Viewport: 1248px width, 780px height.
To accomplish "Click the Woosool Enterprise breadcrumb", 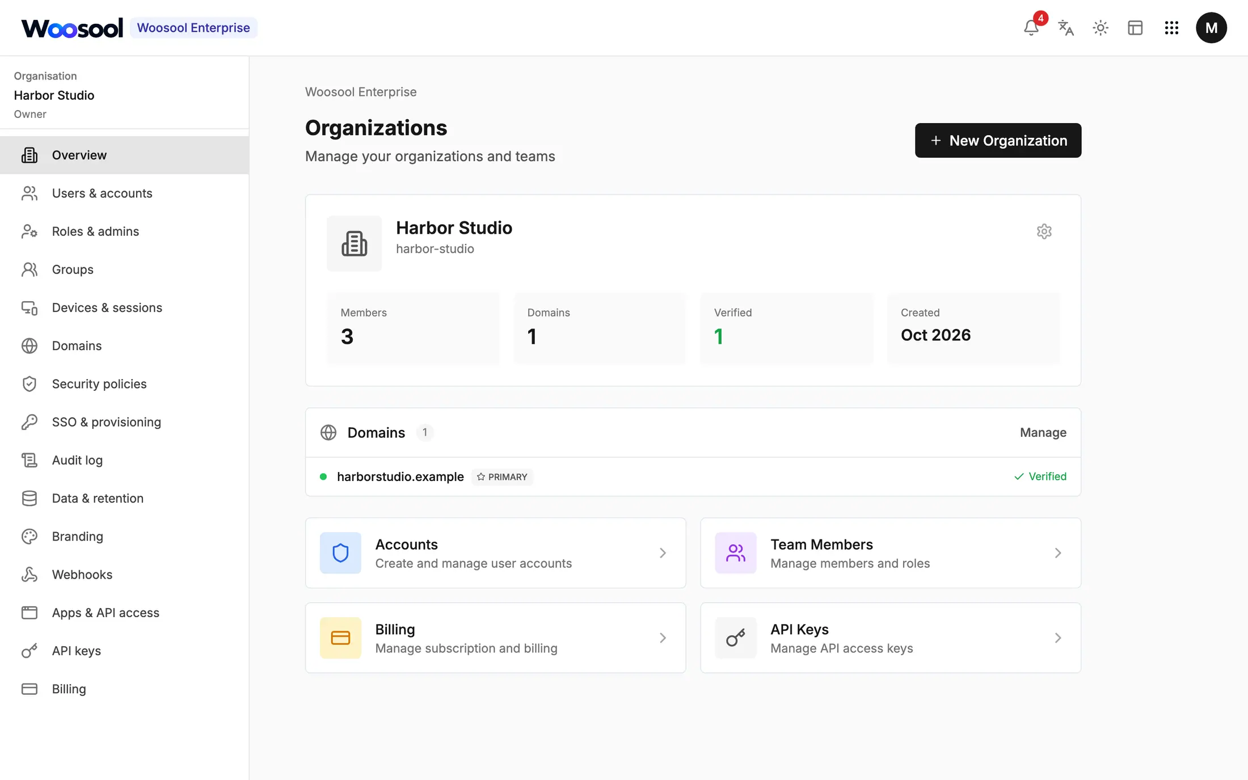I will [x=361, y=92].
